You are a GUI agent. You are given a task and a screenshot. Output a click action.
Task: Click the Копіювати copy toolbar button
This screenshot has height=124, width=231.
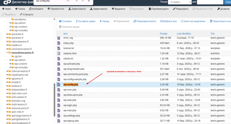click(x=36, y=9)
